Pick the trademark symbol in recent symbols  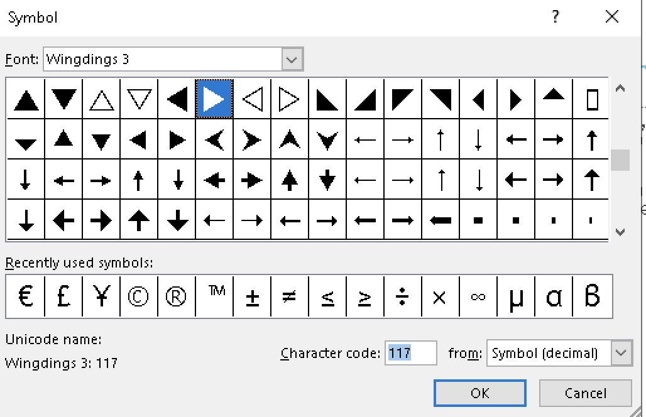(216, 296)
